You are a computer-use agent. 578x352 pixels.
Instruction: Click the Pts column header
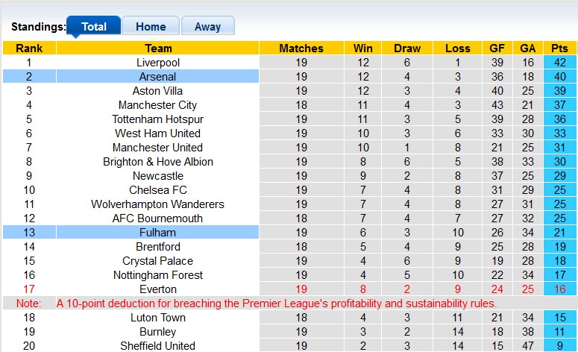tap(559, 48)
